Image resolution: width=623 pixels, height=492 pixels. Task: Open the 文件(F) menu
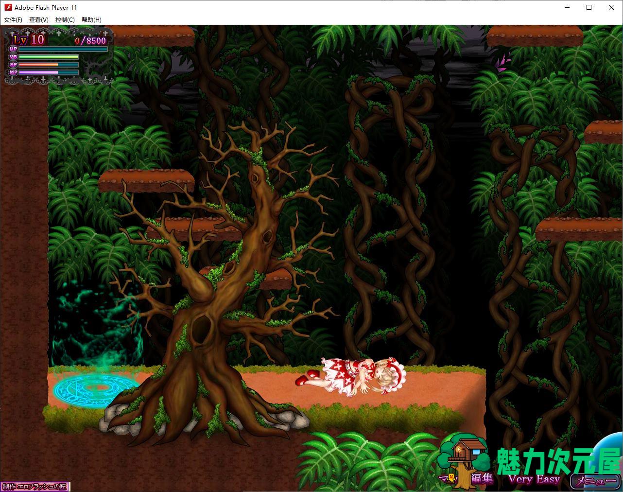(x=13, y=20)
